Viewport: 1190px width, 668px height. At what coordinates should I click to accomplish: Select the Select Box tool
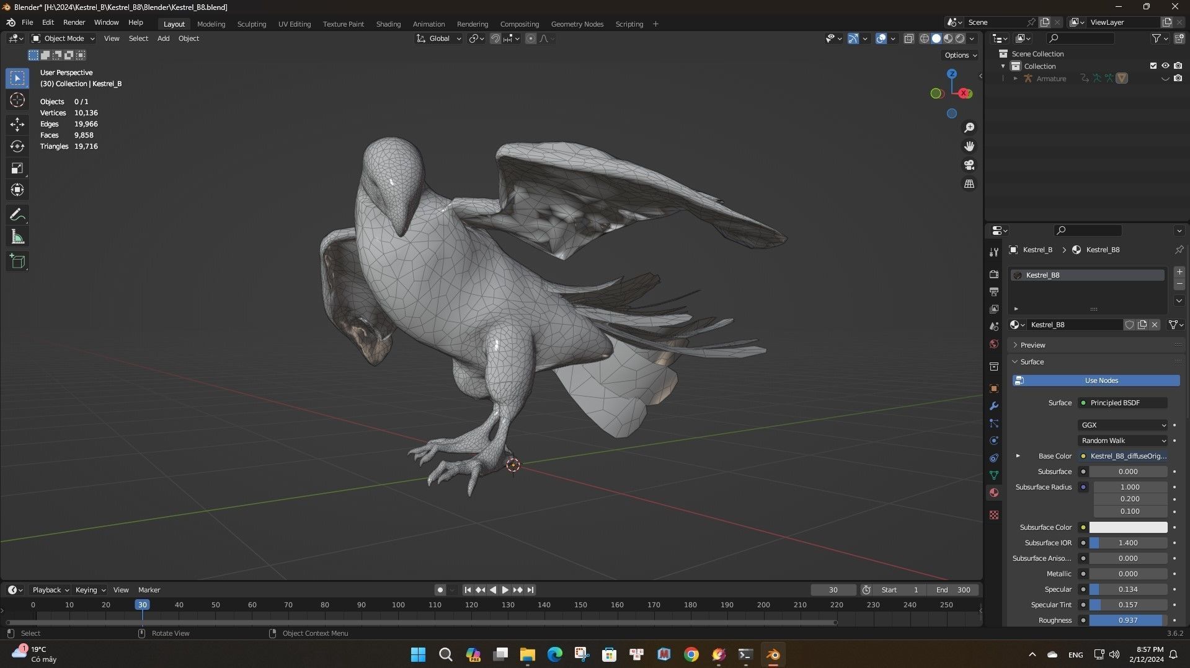coord(17,78)
